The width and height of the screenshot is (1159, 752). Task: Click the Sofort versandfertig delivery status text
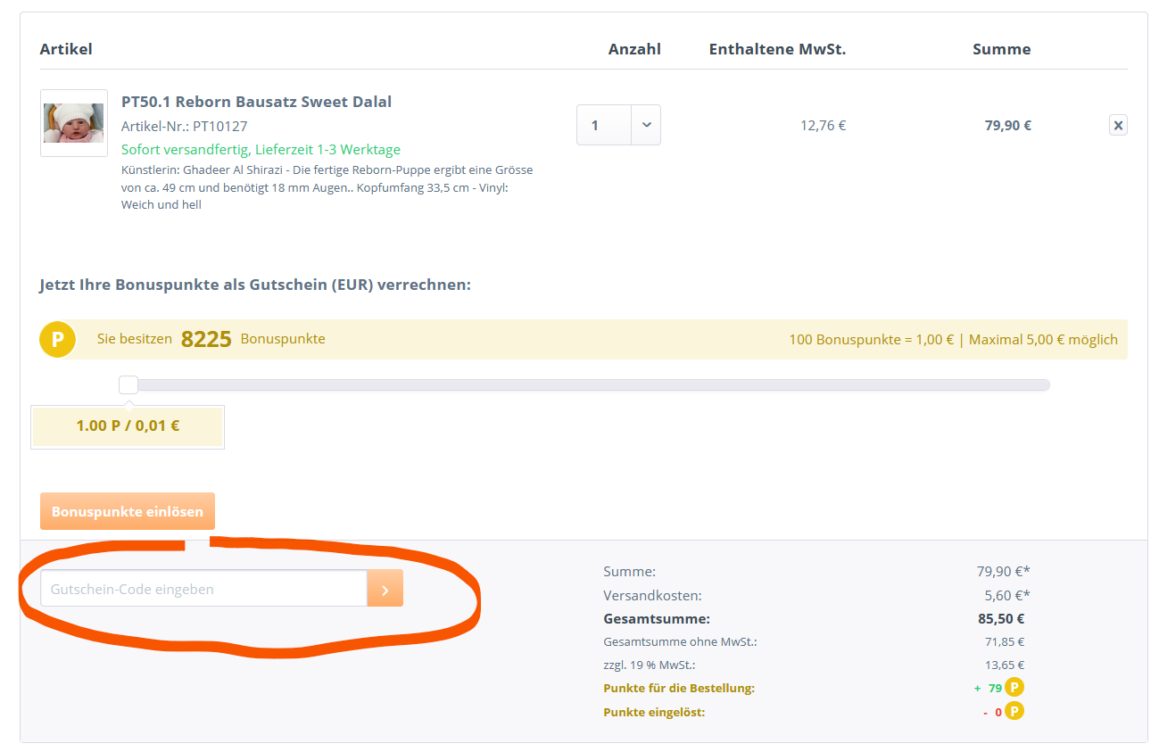(x=261, y=150)
